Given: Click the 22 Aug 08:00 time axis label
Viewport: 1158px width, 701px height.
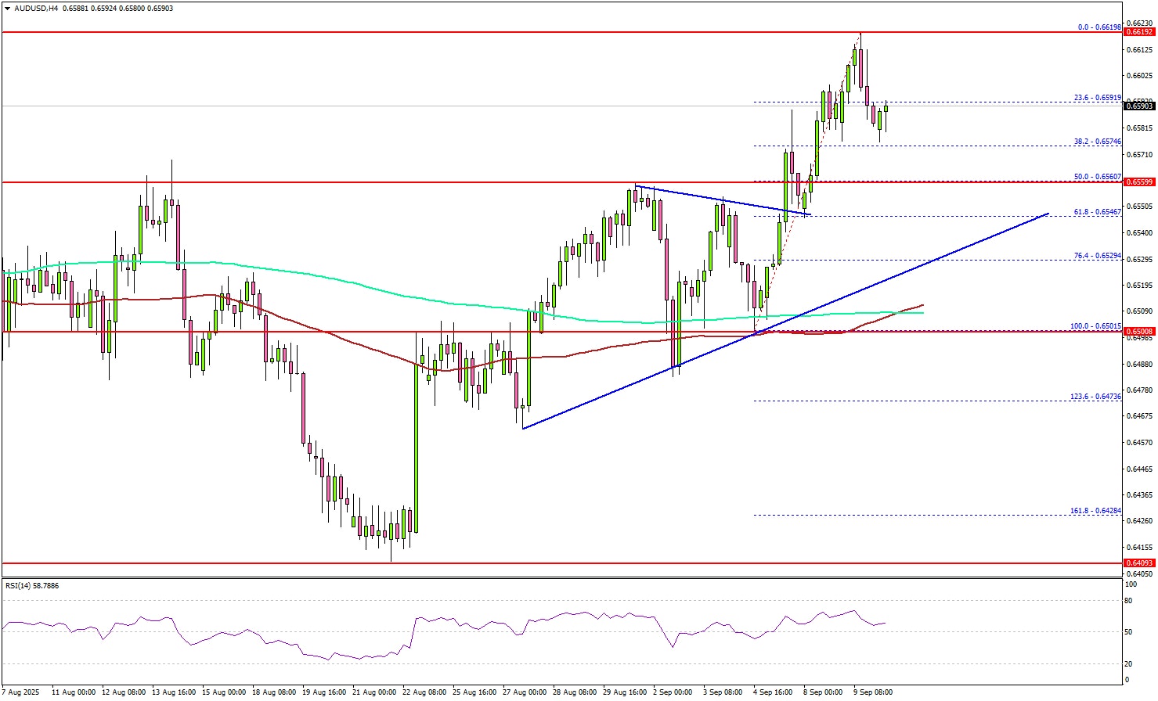Looking at the screenshot, I should 424,692.
